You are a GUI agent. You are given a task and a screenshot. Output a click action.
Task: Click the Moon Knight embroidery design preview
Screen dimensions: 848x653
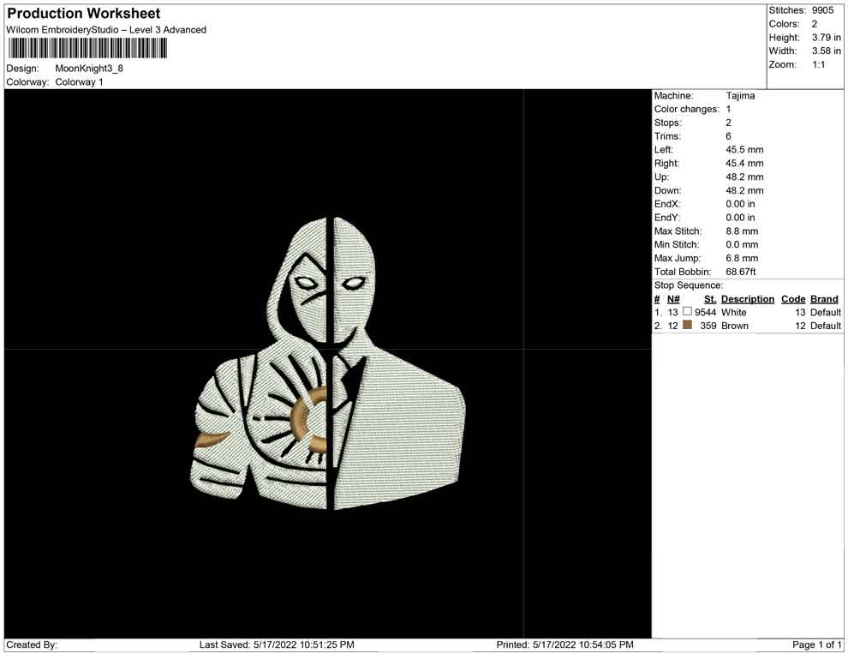pyautogui.click(x=328, y=363)
